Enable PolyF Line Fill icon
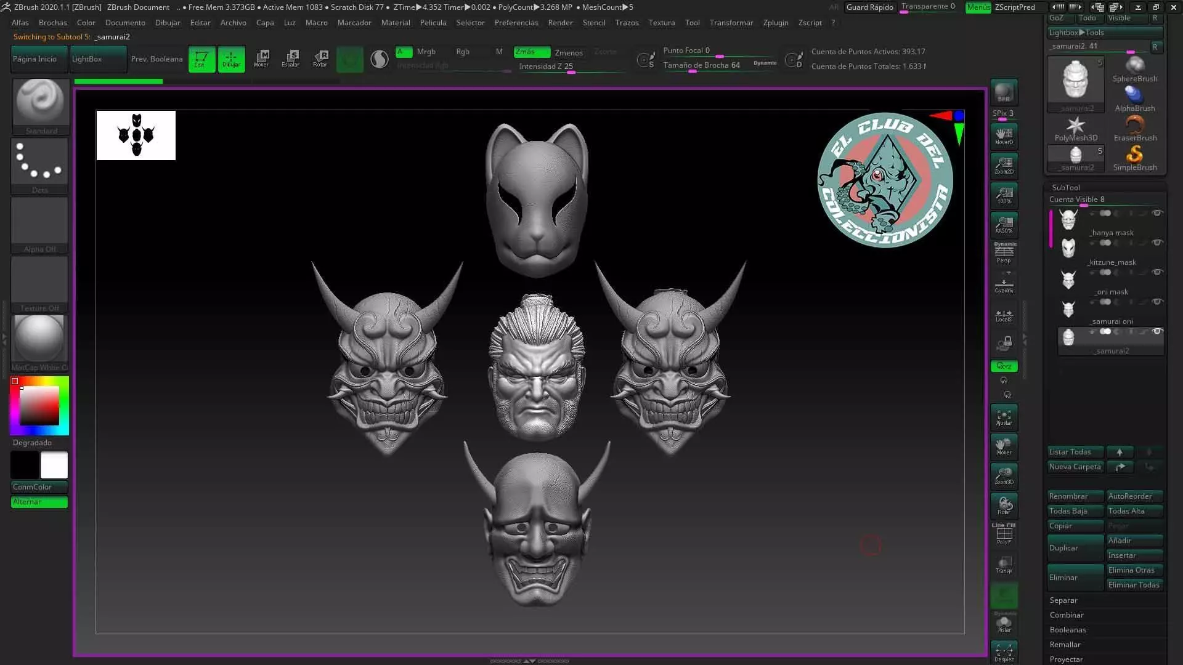 pyautogui.click(x=1004, y=534)
